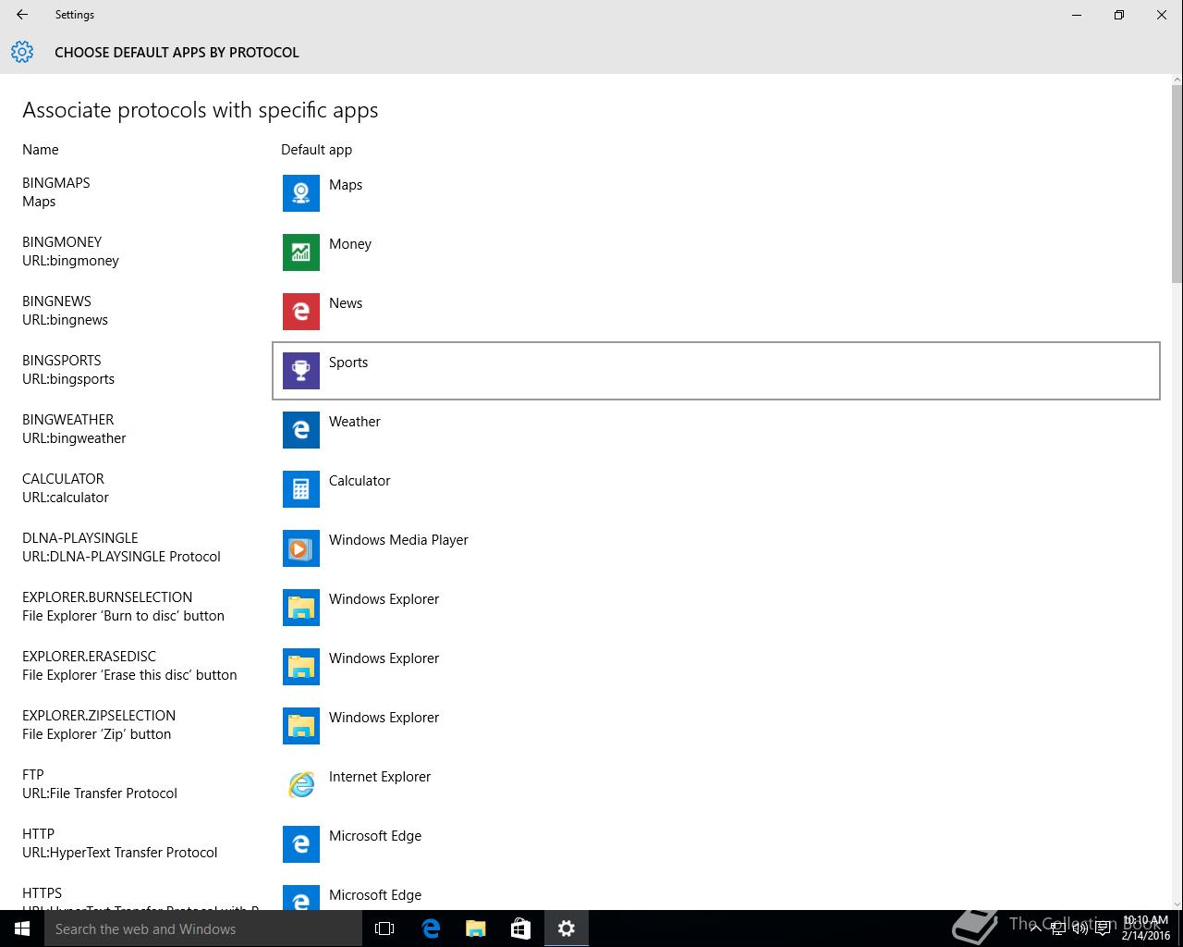This screenshot has width=1183, height=947.
Task: Choose default app labeled Weather
Action: click(355, 422)
